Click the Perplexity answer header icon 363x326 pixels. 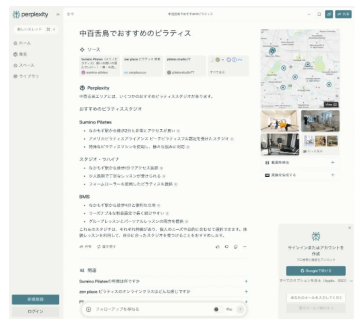pos(82,88)
